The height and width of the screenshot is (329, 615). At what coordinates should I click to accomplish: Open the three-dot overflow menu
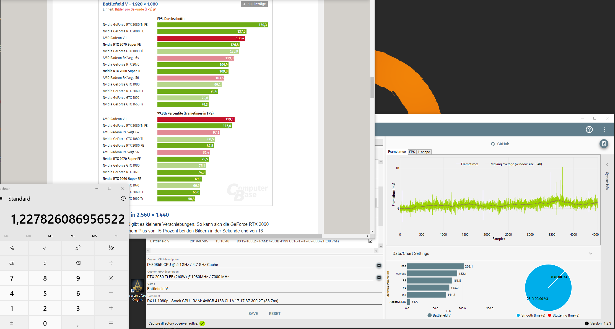click(x=605, y=129)
